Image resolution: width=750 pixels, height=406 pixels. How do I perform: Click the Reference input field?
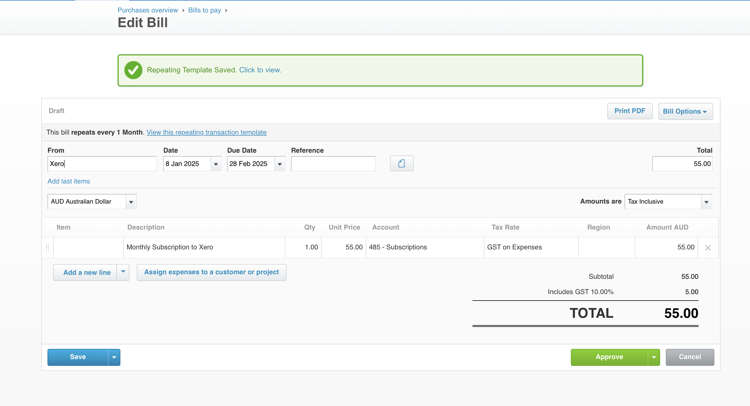pos(333,164)
